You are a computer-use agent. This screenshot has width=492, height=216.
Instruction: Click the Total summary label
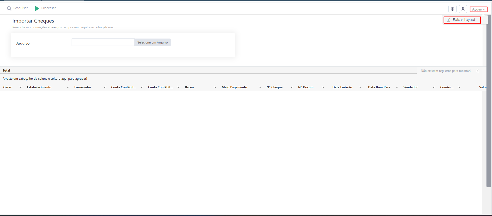point(6,71)
